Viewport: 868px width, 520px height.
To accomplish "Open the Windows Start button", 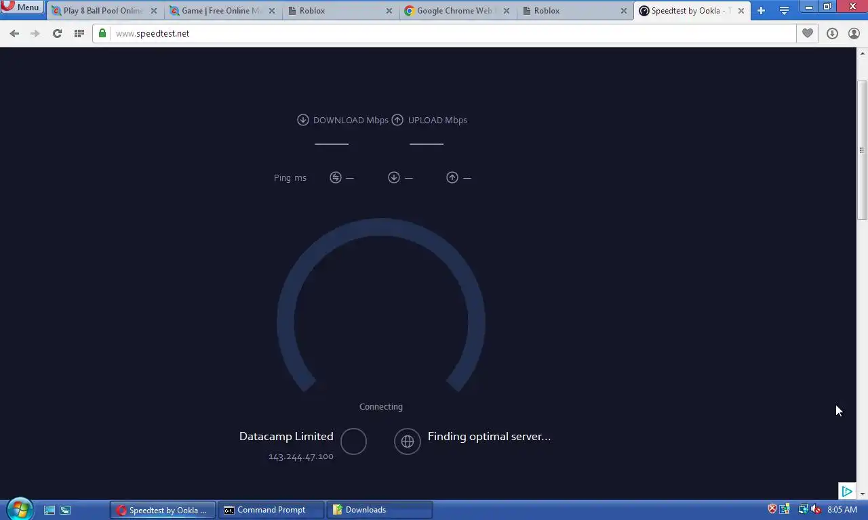I will click(20, 509).
